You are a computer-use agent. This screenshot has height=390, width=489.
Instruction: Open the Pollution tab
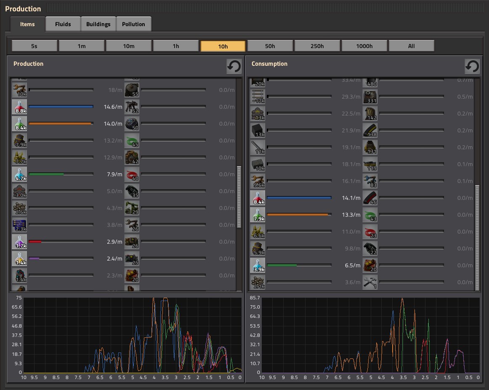pos(133,24)
